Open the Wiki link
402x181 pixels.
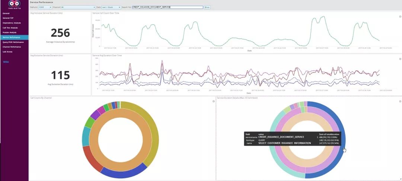tap(6, 62)
